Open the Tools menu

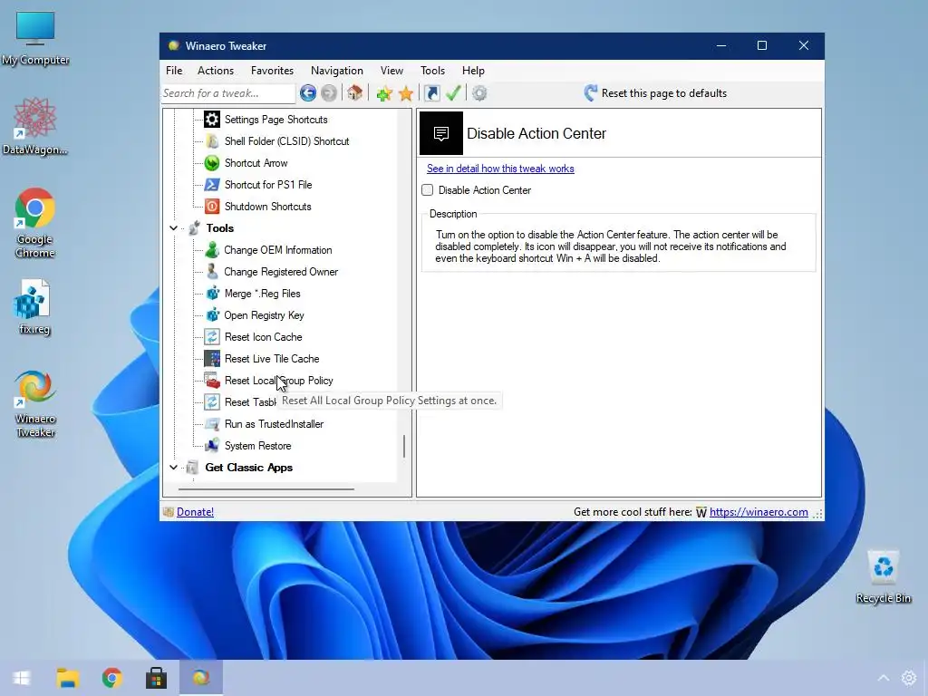click(x=432, y=71)
